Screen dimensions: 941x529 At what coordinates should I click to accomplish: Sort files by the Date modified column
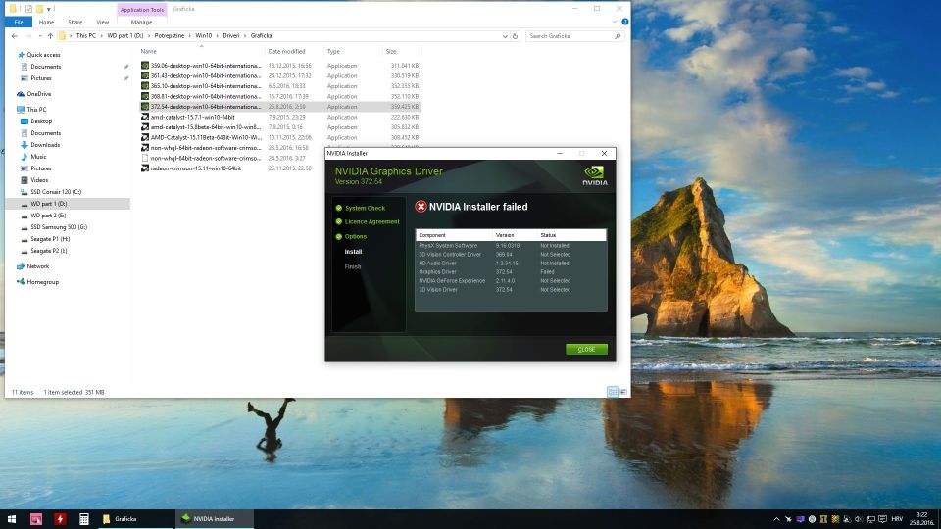pos(287,51)
